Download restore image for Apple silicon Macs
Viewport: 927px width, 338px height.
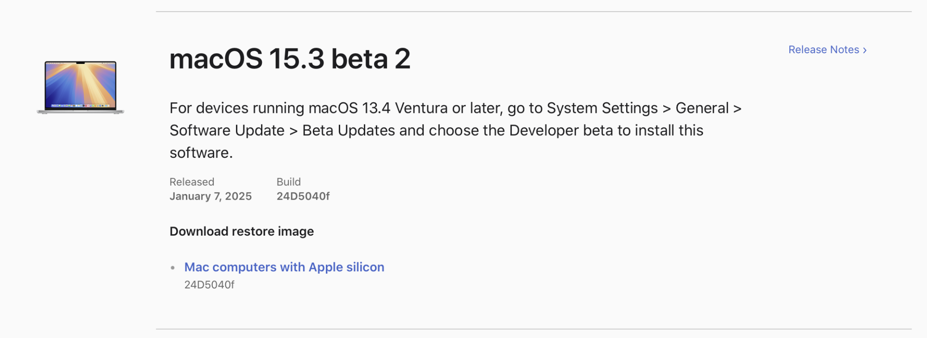[x=284, y=267]
